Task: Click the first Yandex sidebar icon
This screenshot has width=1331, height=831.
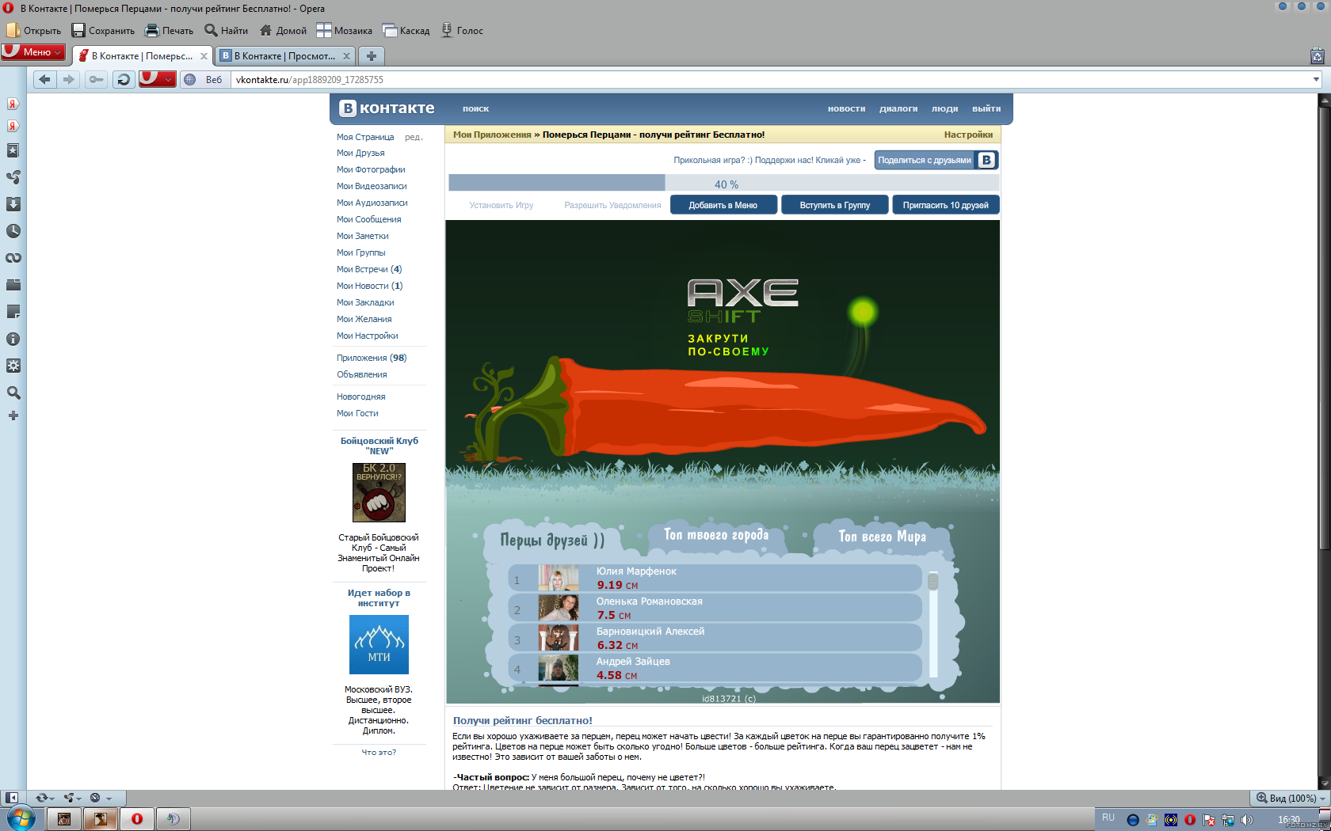Action: pos(13,104)
